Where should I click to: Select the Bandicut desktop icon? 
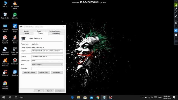[x=15, y=73]
